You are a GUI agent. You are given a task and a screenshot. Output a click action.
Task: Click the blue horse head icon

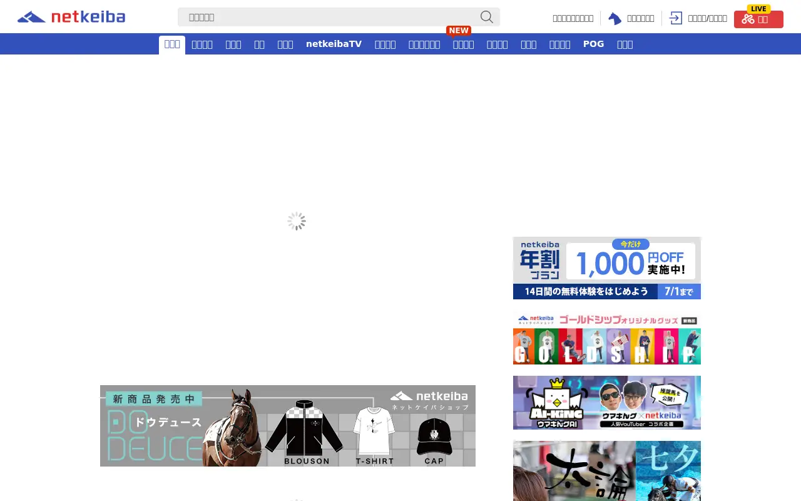coord(615,19)
